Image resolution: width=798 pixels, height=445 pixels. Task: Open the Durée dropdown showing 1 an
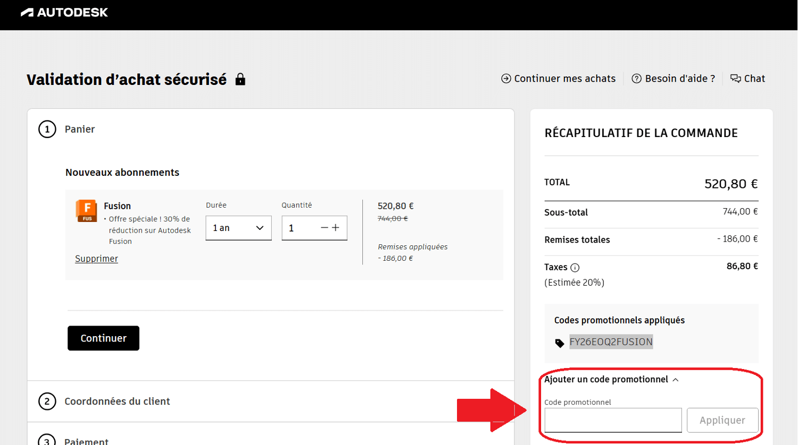238,228
